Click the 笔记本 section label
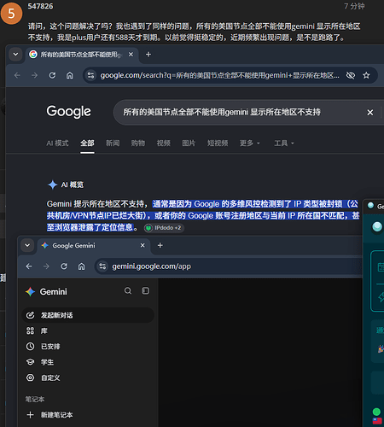Image resolution: width=384 pixels, height=427 pixels. coord(35,400)
